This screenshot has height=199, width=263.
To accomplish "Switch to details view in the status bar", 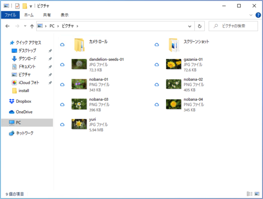I will point(249,194).
